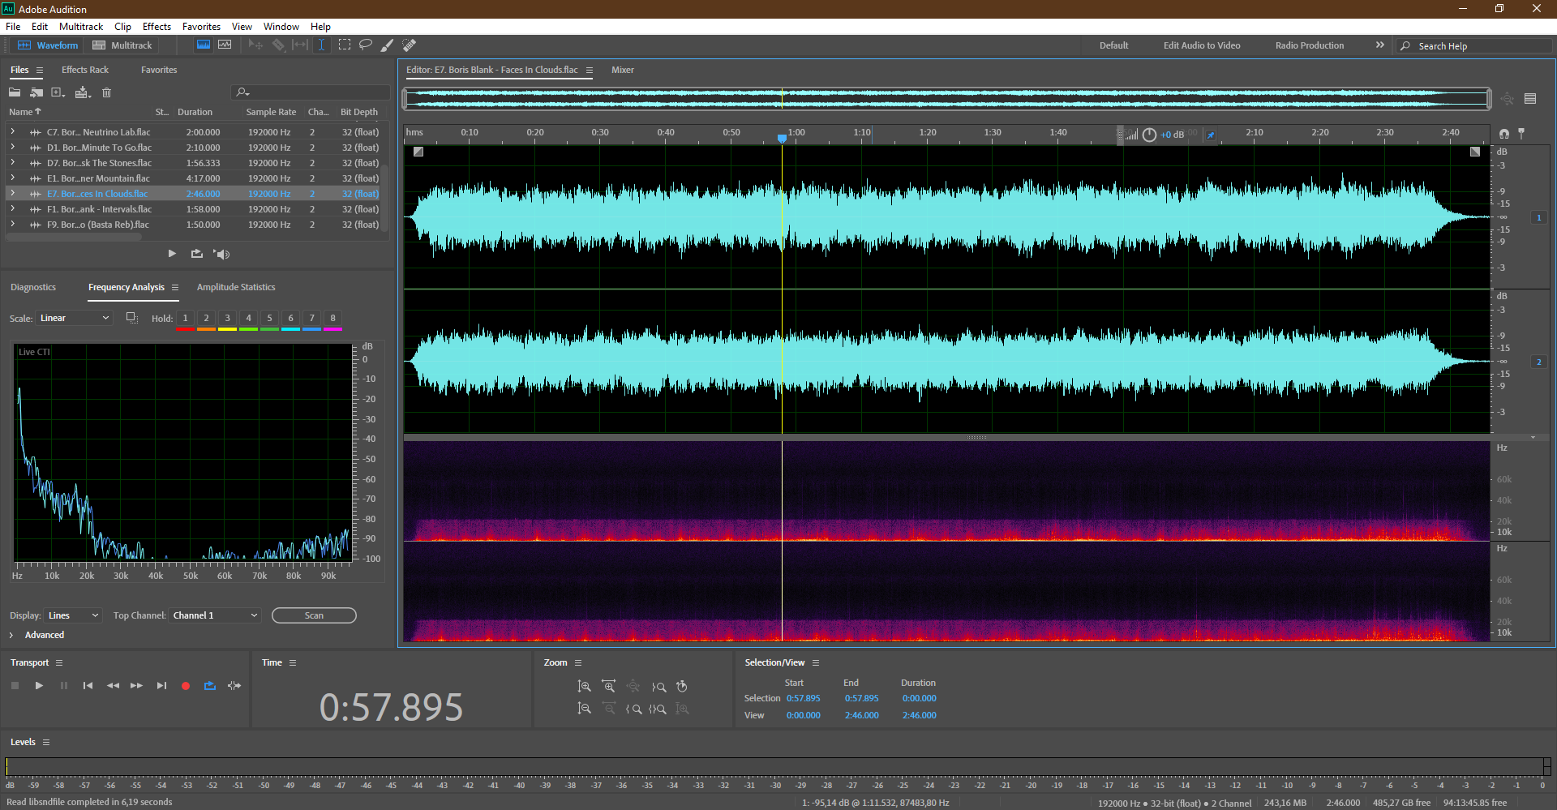Select the Paintbrush Selection tool
Image resolution: width=1557 pixels, height=810 pixels.
click(388, 45)
